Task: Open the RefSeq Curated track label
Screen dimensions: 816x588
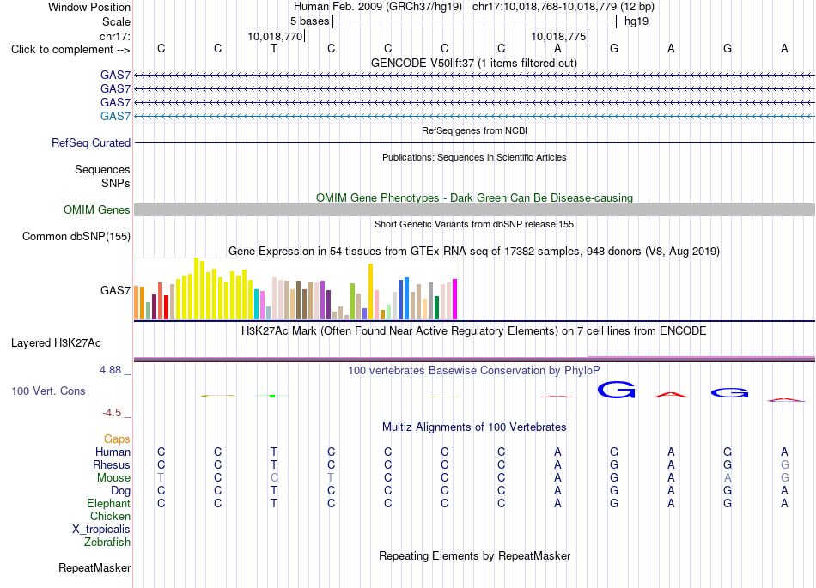Action: click(91, 143)
